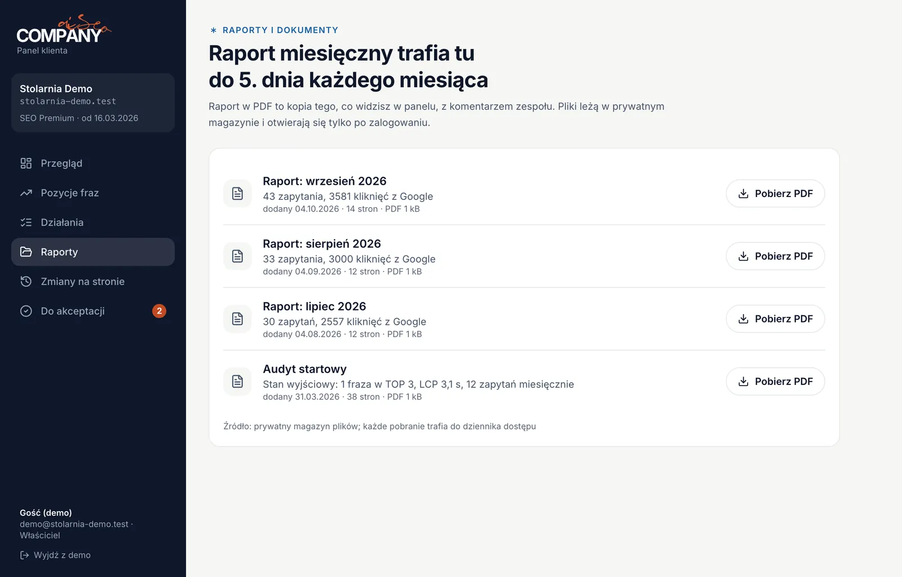902x577 pixels.
Task: Click the folder icon beside Raporty
Action: pyautogui.click(x=26, y=252)
